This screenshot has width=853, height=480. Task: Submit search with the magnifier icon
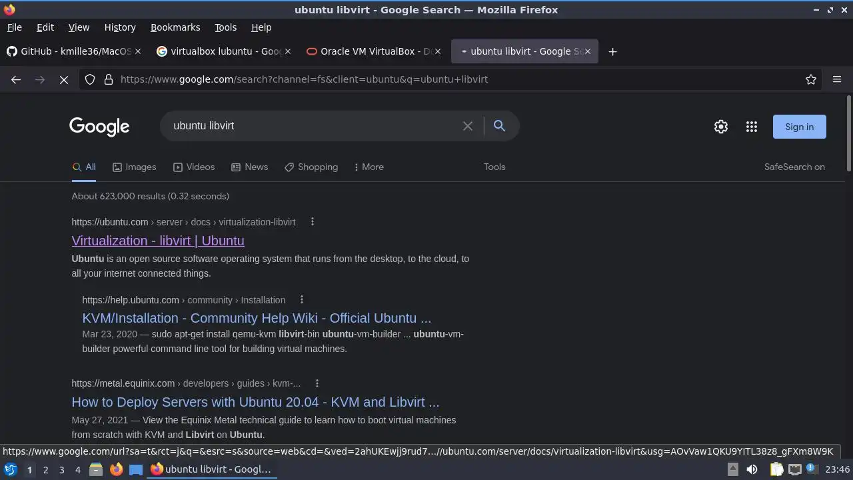point(499,125)
